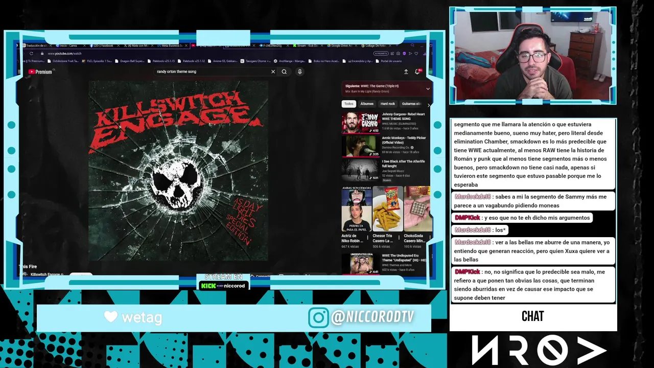654x368 pixels.
Task: Click Johnny Gargano- Rebel Heart video title
Action: pos(404,117)
